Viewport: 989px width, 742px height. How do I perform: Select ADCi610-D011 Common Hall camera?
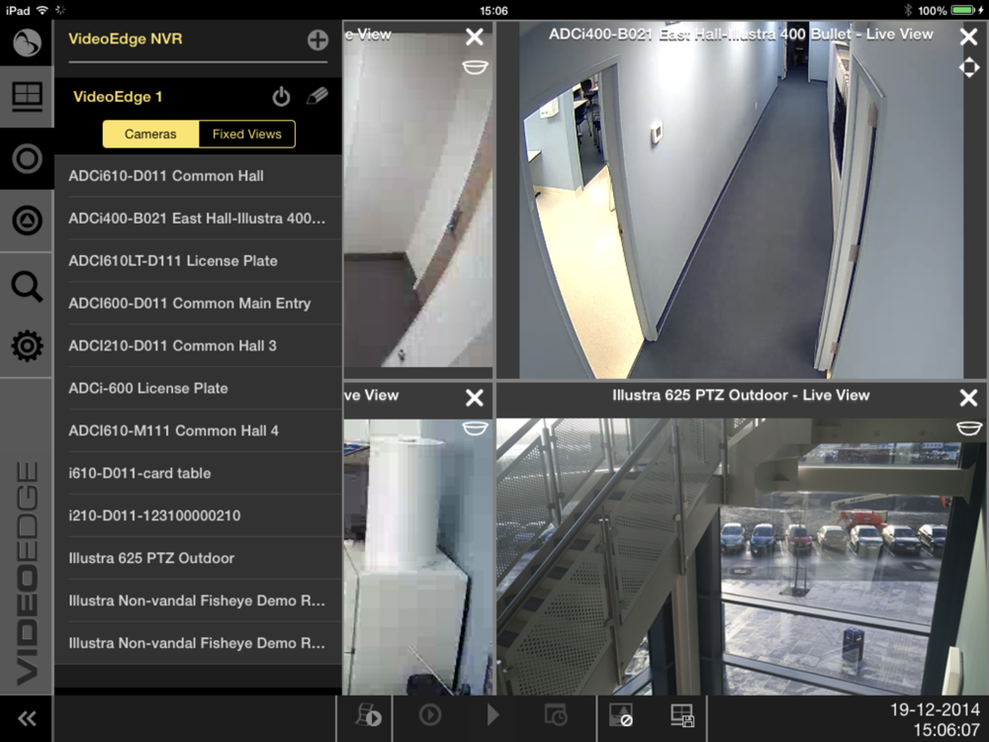click(198, 176)
